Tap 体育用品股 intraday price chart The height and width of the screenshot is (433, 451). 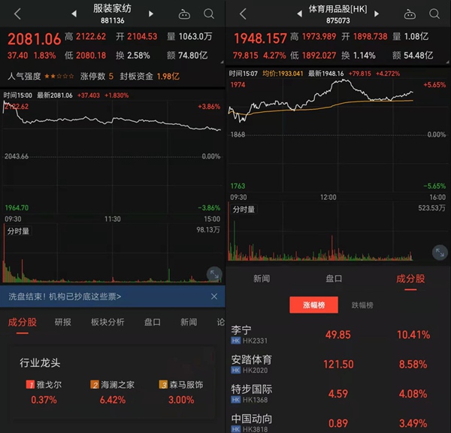click(338, 135)
